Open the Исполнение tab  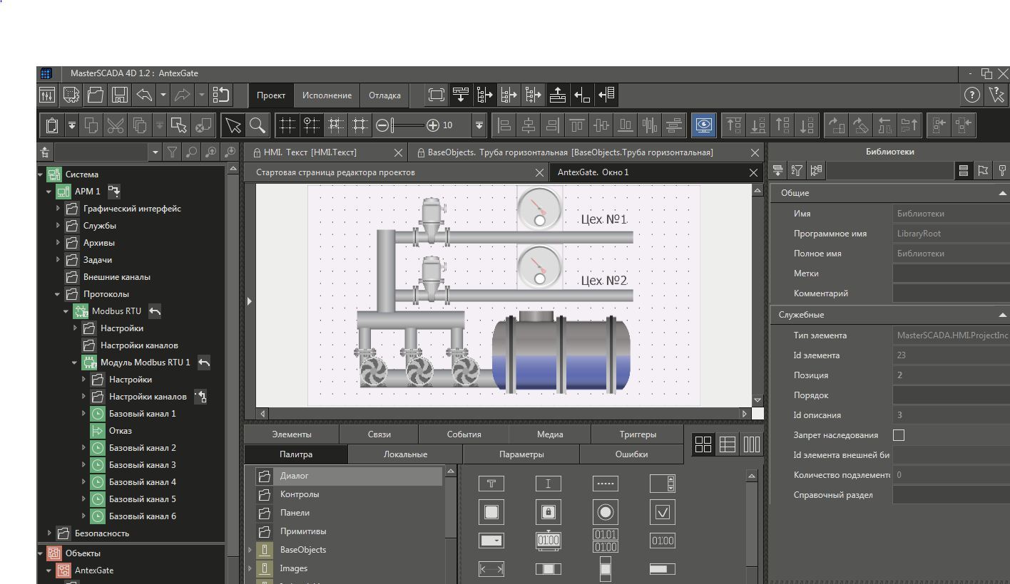click(x=326, y=95)
